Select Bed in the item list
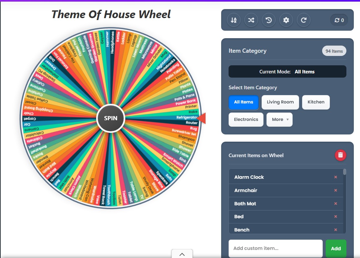The height and width of the screenshot is (258, 360). pyautogui.click(x=239, y=217)
